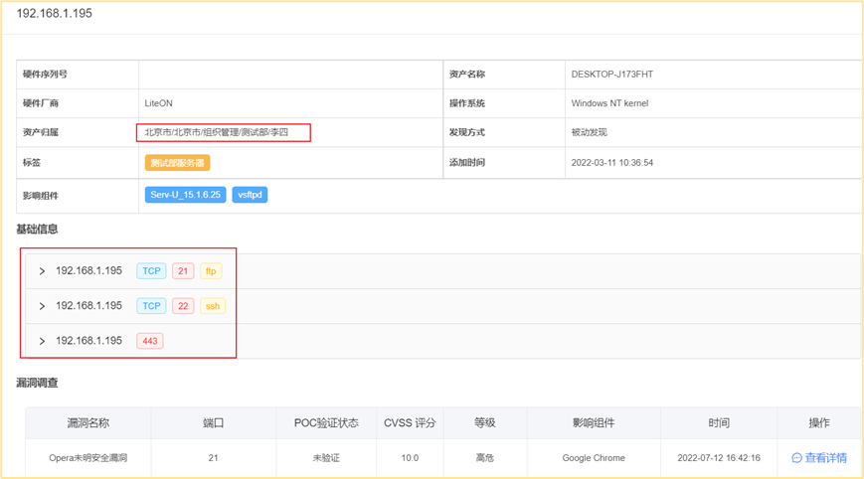
Task: Click the 查看详情 link
Action: 825,458
